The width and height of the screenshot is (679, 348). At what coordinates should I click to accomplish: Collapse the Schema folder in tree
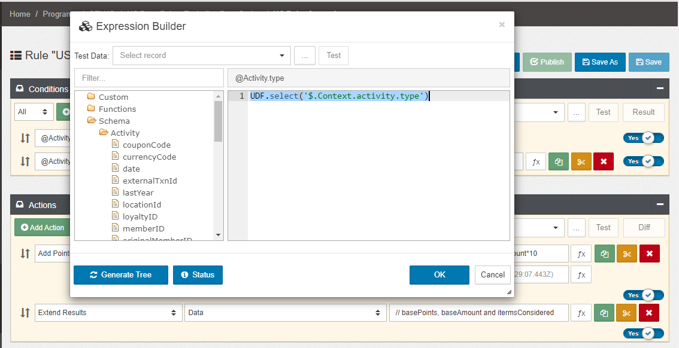(x=114, y=121)
